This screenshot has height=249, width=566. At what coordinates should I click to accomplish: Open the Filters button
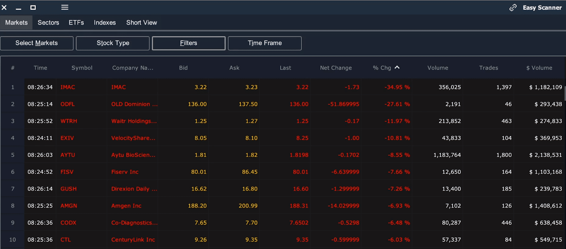189,43
